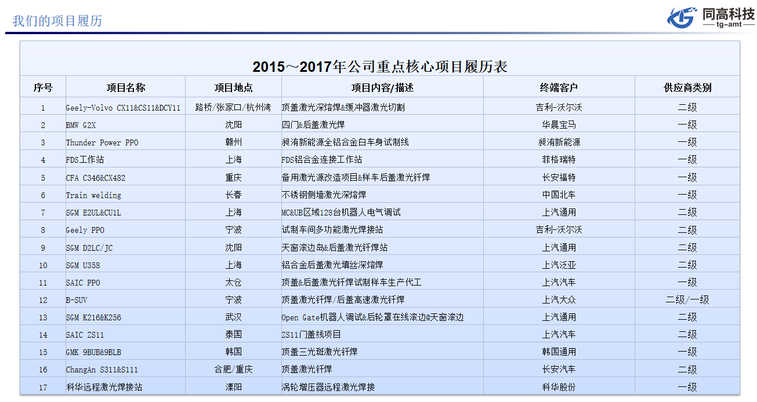Click location cell 武汉
This screenshot has width=757, height=402.
[234, 317]
